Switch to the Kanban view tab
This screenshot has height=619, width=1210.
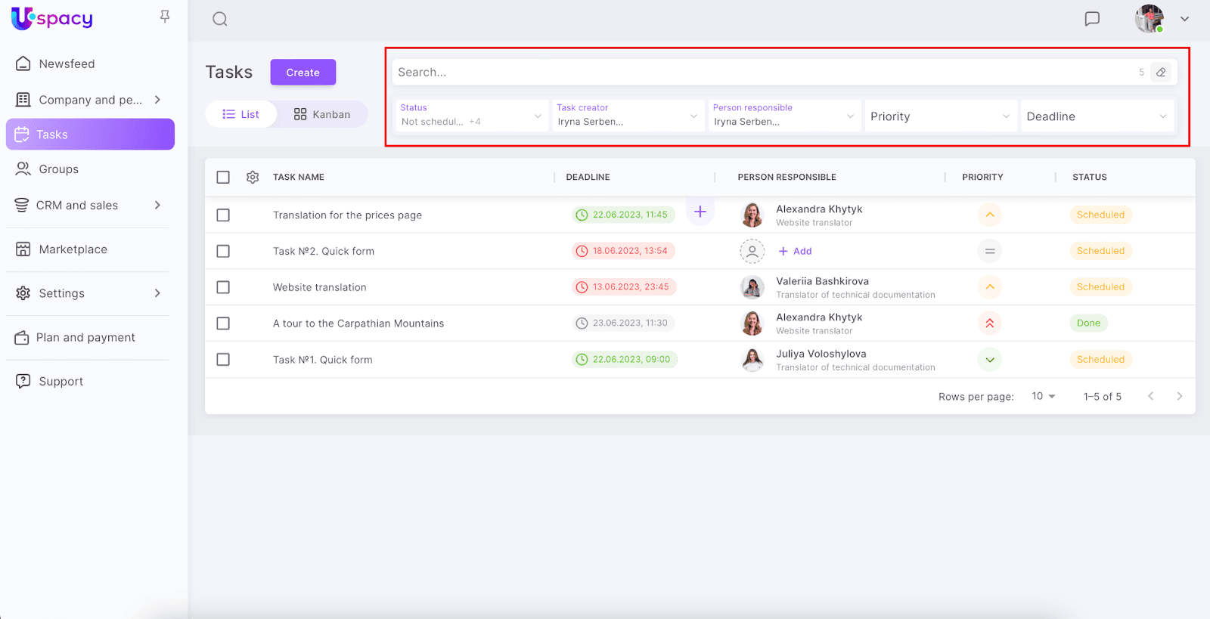pos(322,114)
